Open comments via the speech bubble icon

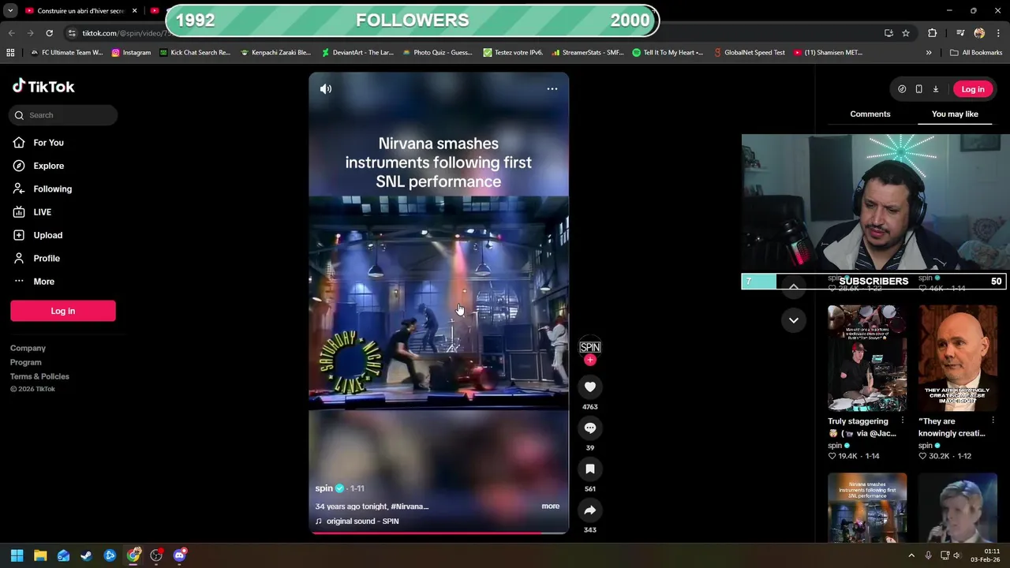[590, 428]
